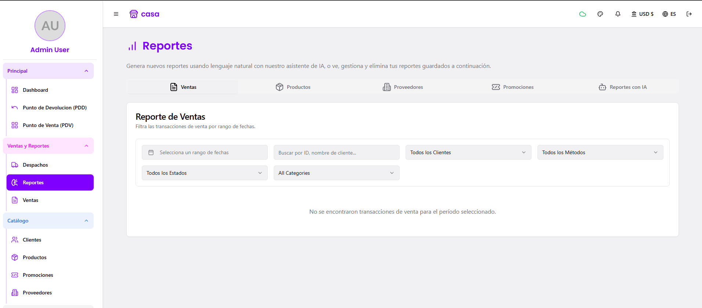Select the USD $ currency button
Viewport: 702px width, 308px height.
642,14
